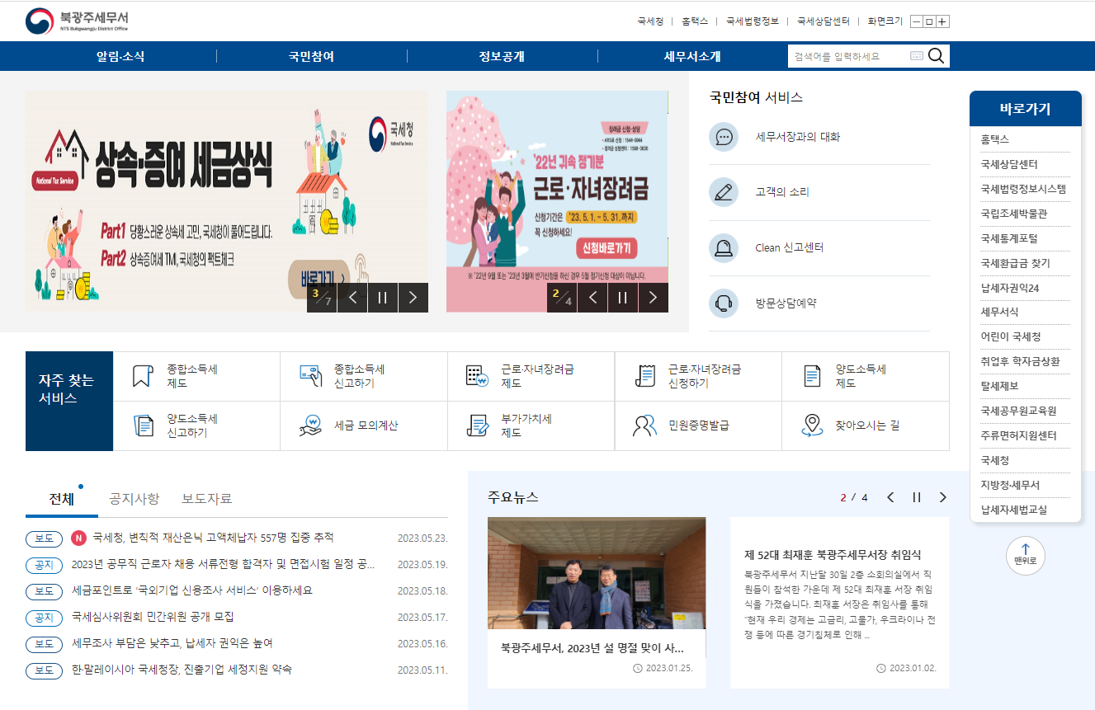Screen dimensions: 1095x710
Task: Open the 정보공개 menu
Action: coord(502,56)
